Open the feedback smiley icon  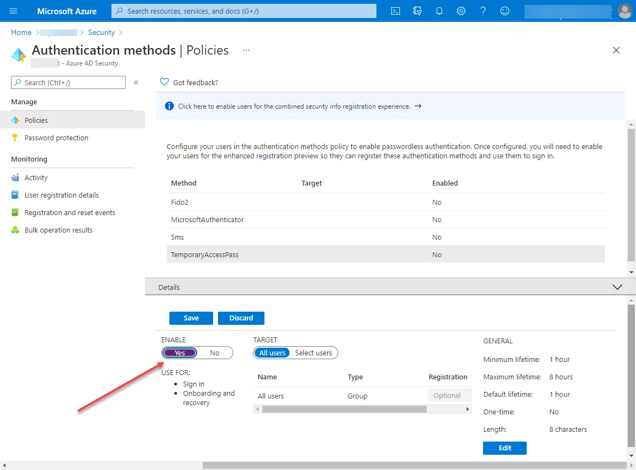[x=504, y=11]
